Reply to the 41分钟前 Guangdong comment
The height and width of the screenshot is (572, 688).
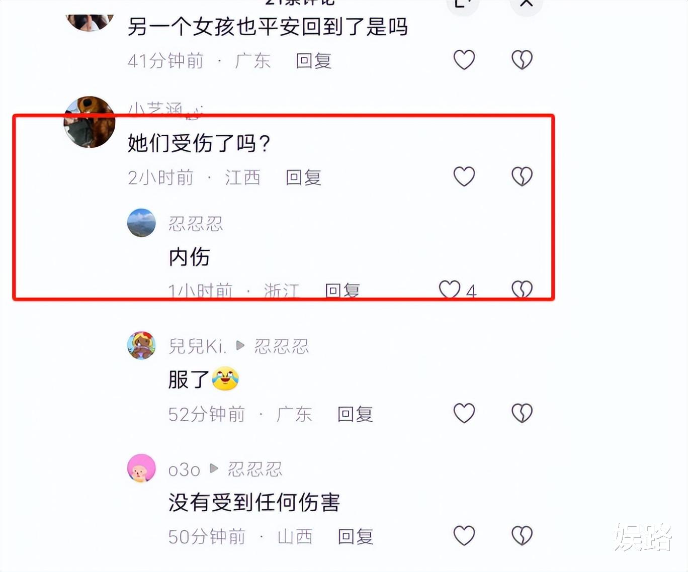pyautogui.click(x=313, y=61)
